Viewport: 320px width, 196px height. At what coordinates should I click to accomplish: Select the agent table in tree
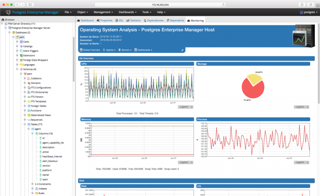pyautogui.click(x=37, y=129)
